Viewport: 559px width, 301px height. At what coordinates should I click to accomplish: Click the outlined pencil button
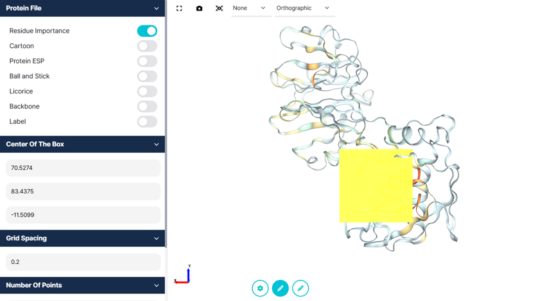[301, 288]
